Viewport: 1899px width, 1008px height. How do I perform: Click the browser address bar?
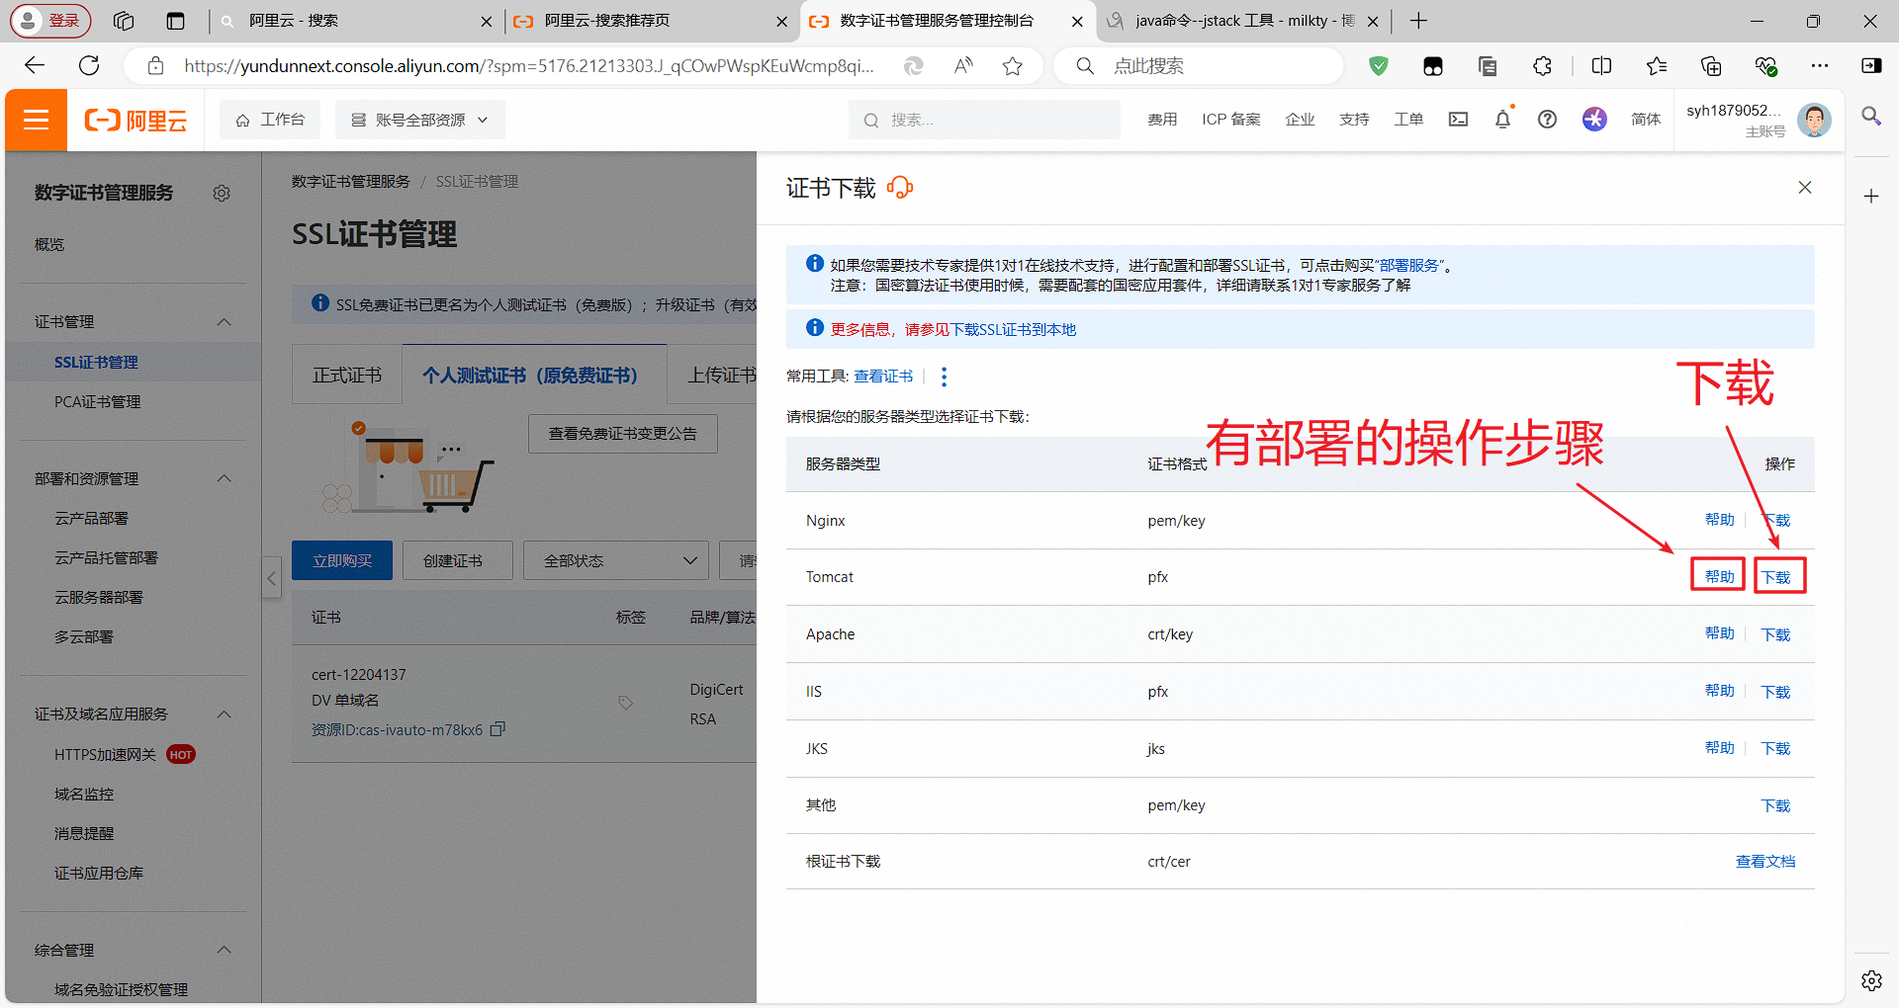(528, 66)
